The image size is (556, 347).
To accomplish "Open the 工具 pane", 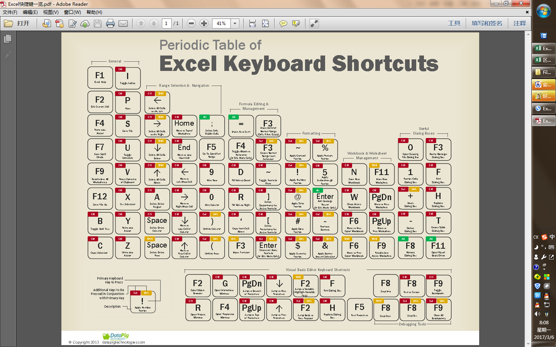I will click(x=454, y=24).
